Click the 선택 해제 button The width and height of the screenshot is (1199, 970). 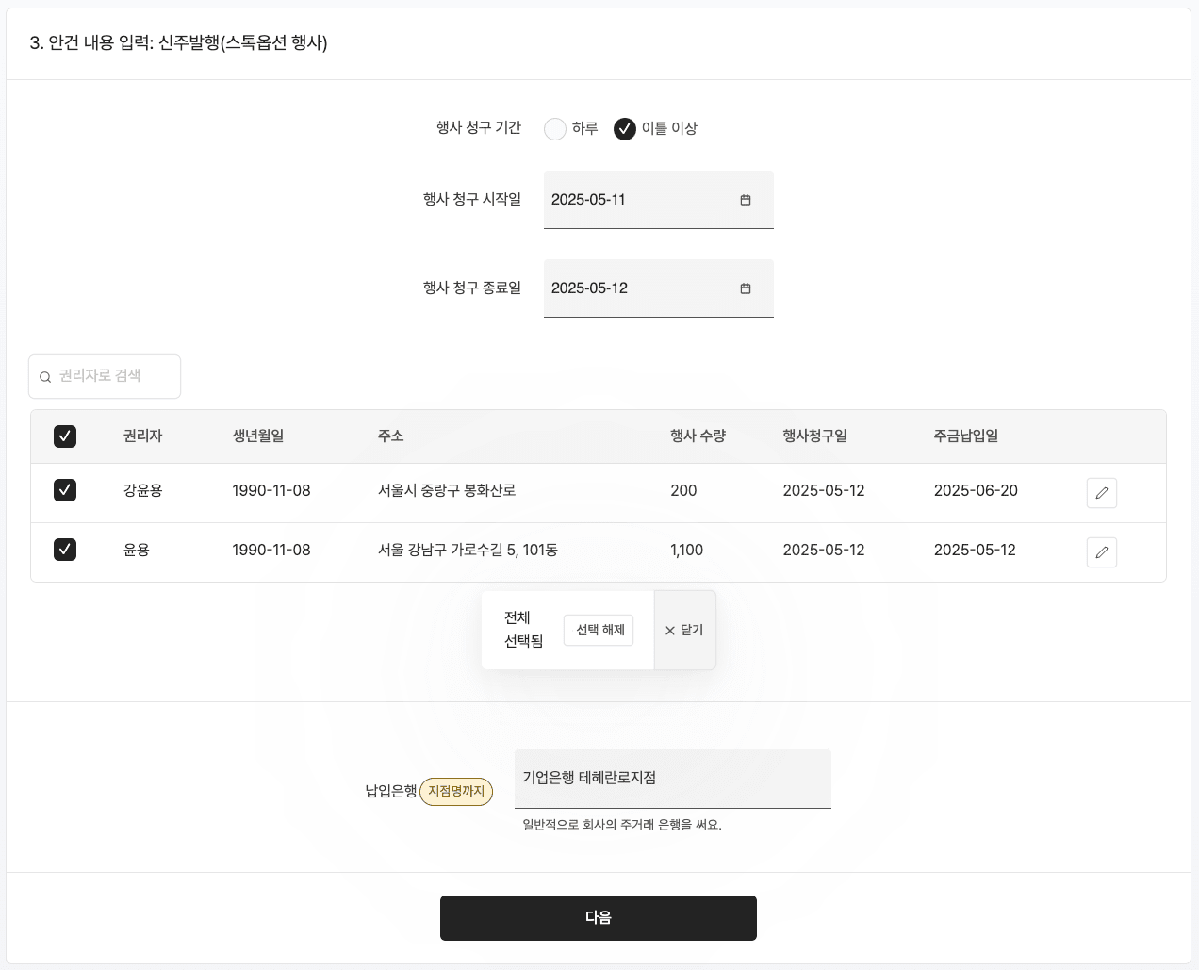599,630
